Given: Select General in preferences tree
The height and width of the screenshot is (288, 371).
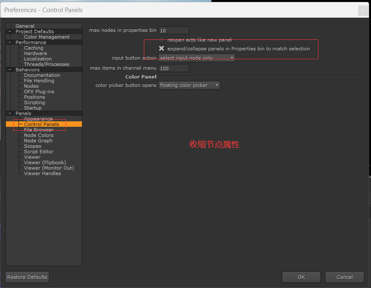Looking at the screenshot, I should click(x=25, y=26).
